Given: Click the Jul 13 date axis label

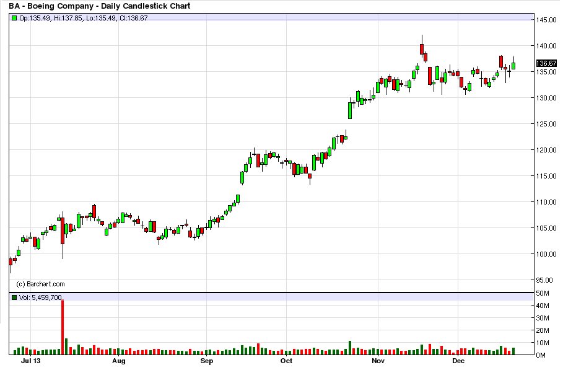Looking at the screenshot, I should click(30, 361).
